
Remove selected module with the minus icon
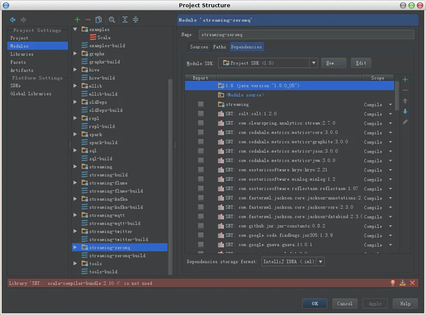88,20
